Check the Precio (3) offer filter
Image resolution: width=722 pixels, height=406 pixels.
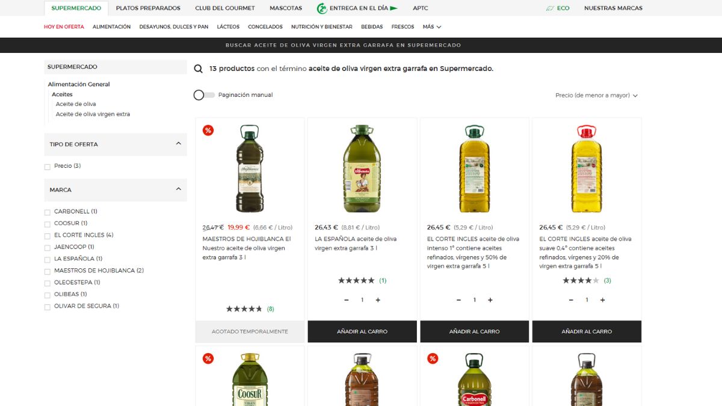coord(48,167)
